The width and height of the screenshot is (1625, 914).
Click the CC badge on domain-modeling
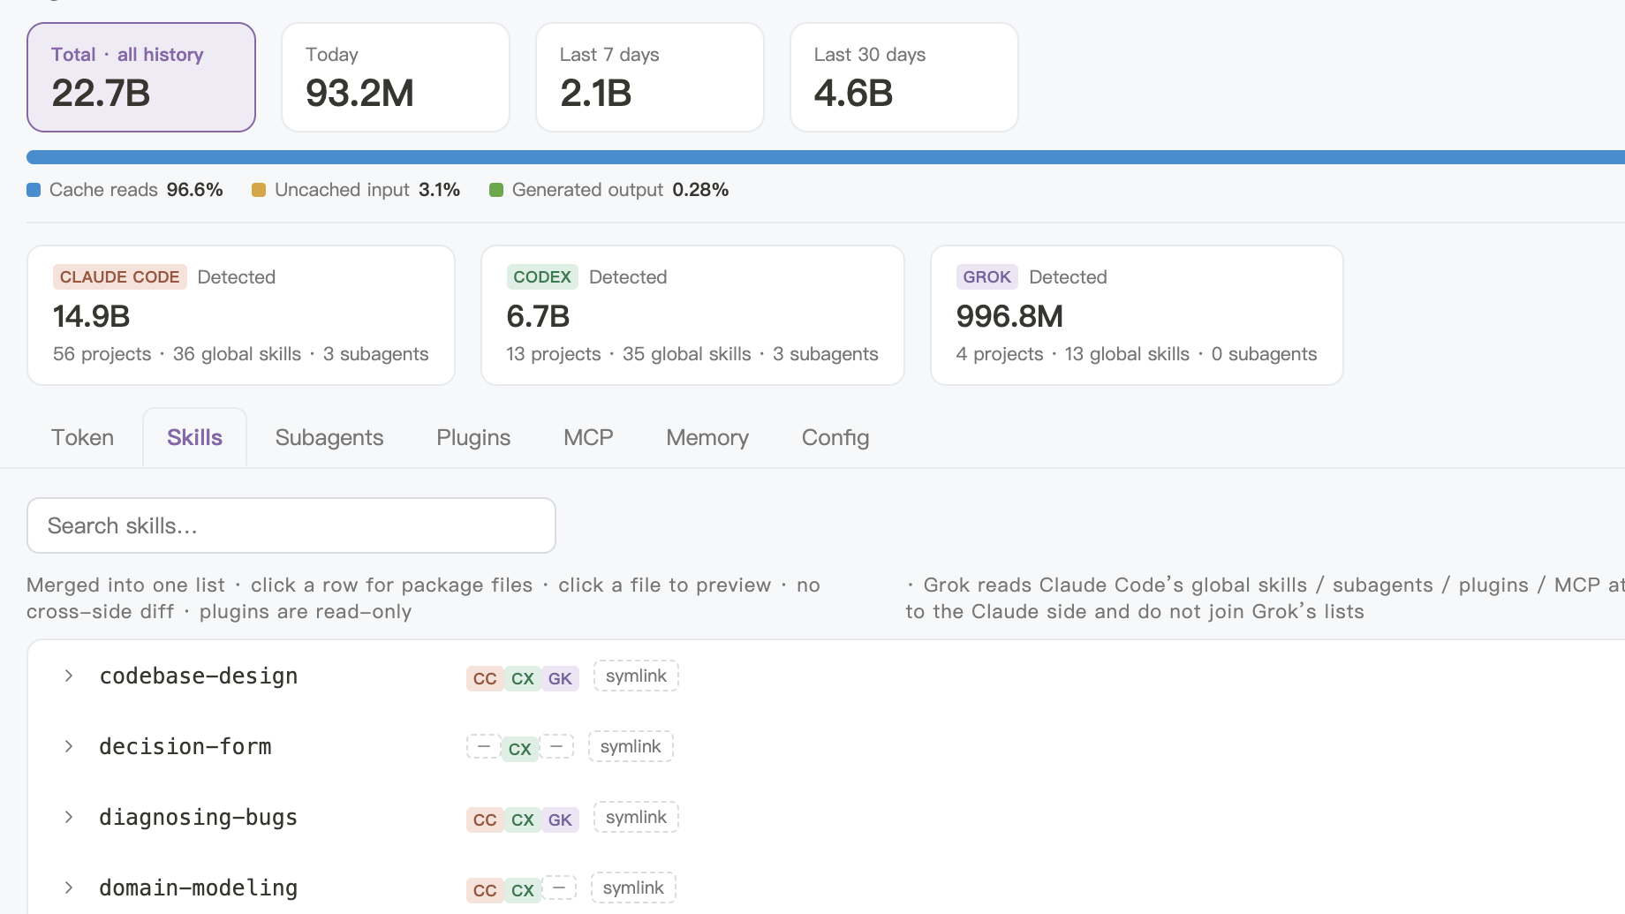pos(485,890)
